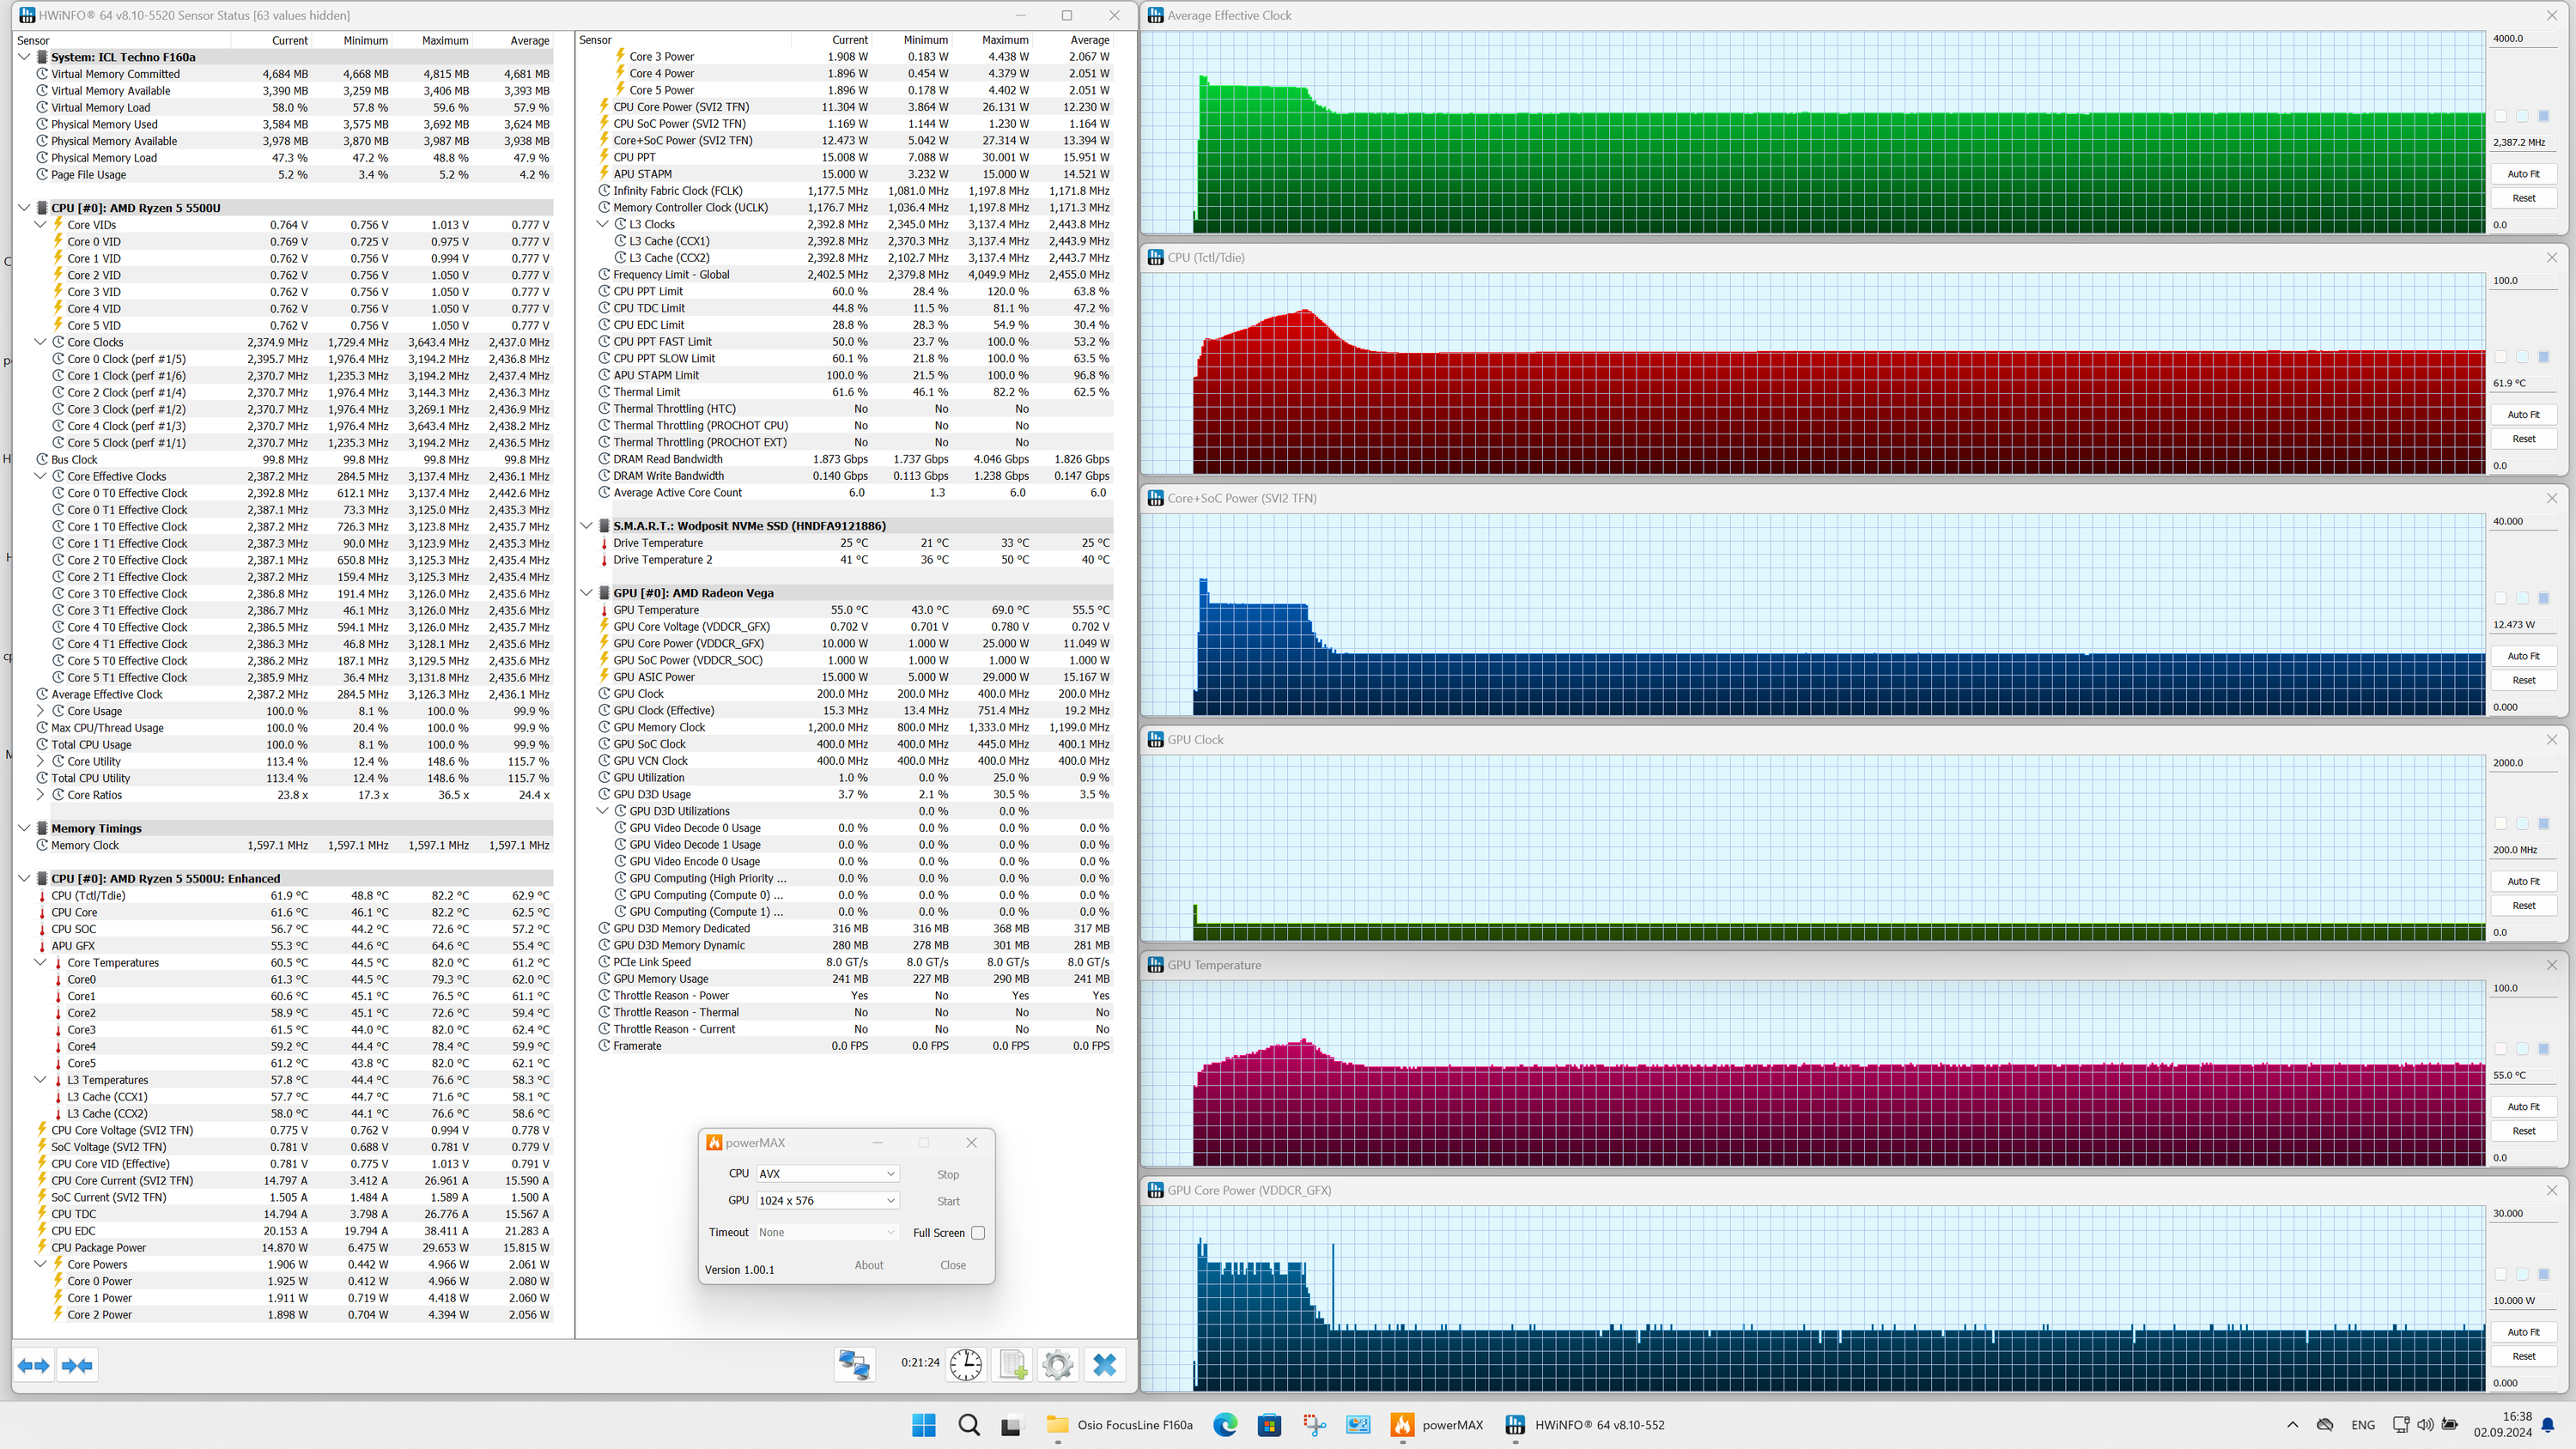Open the remote network monitoring icon
Image resolution: width=2576 pixels, height=1449 pixels.
(x=854, y=1364)
